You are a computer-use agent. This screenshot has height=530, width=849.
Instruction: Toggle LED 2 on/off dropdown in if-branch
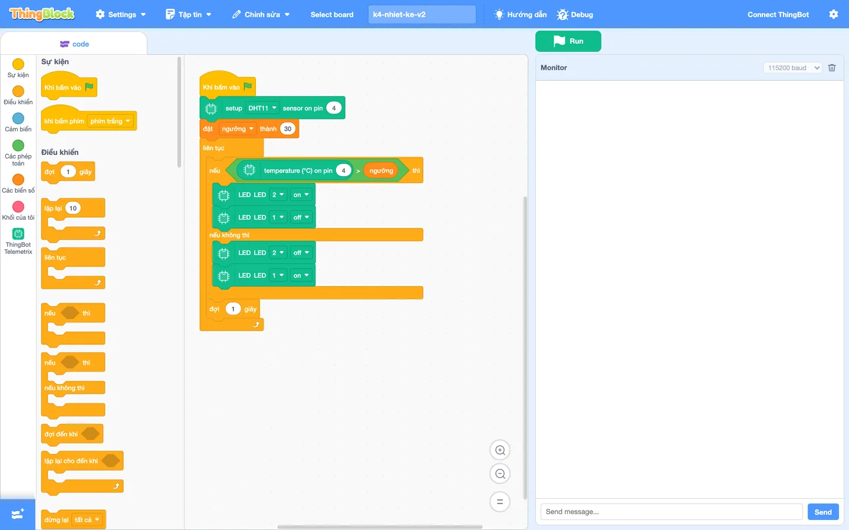point(301,195)
